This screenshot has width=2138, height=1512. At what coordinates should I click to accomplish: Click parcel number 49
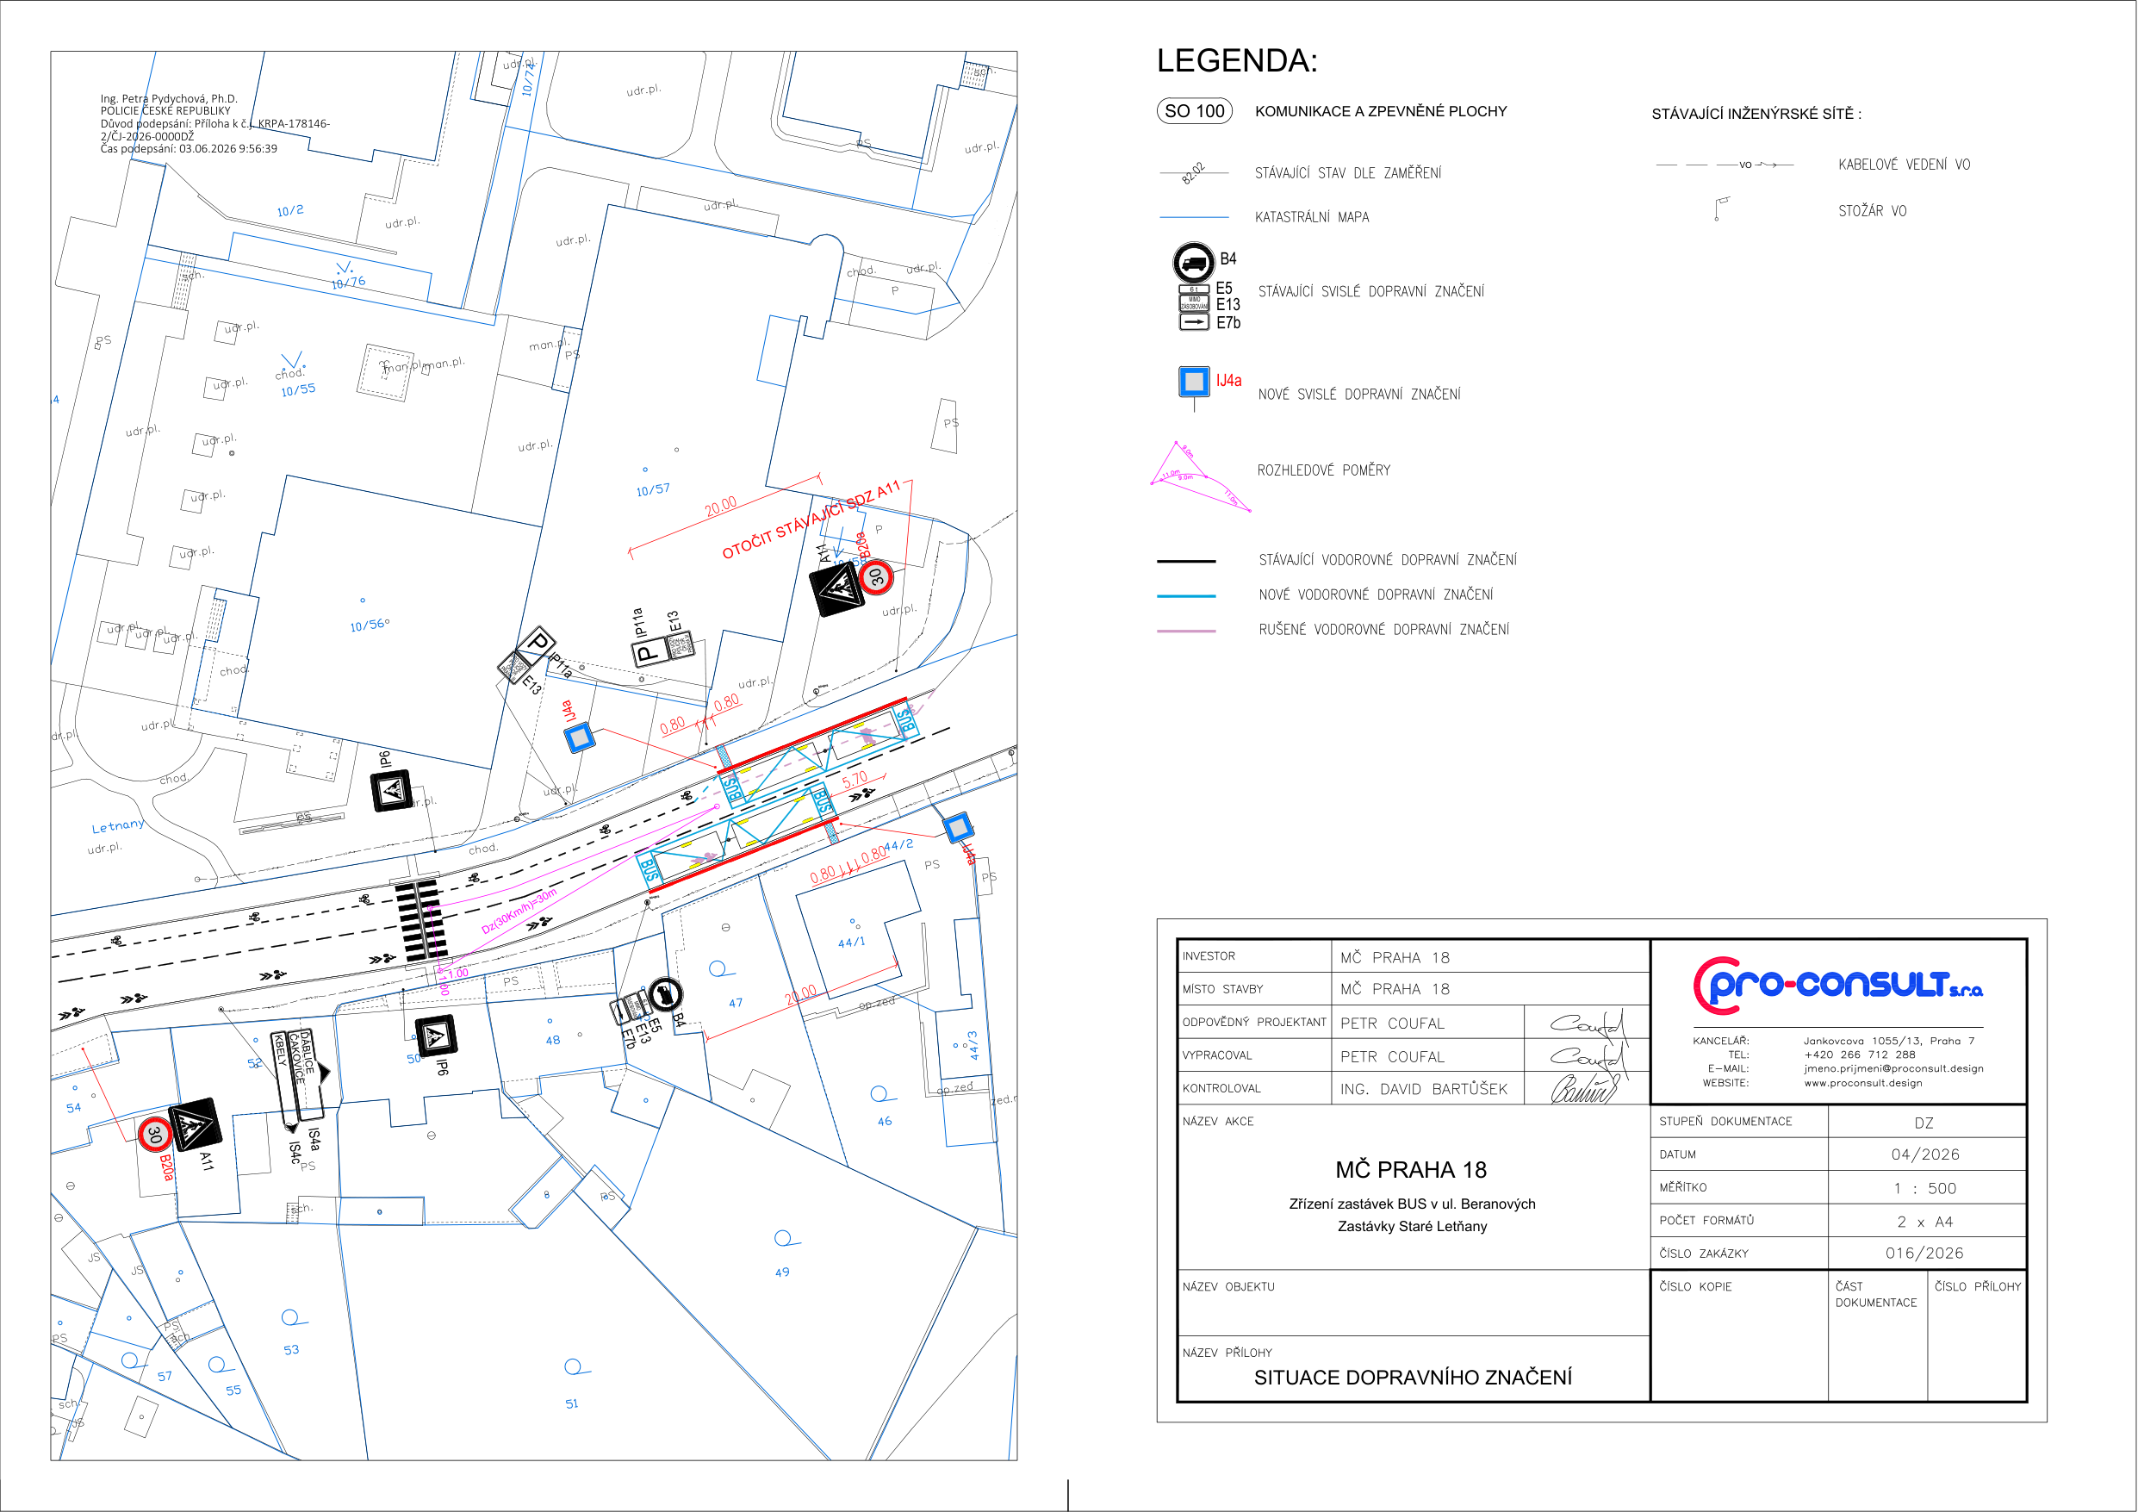click(782, 1272)
